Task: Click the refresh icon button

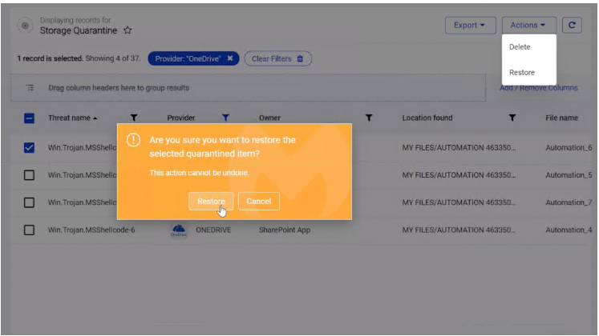Action: pos(572,26)
